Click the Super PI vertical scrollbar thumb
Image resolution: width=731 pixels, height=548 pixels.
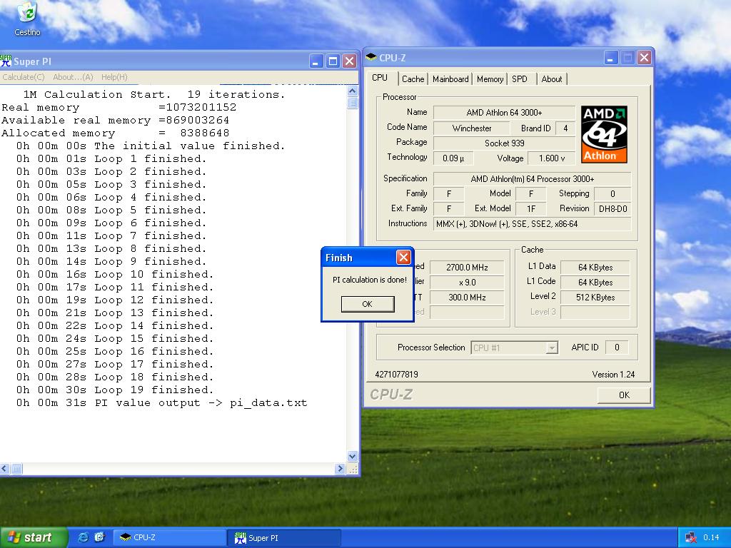[353, 103]
